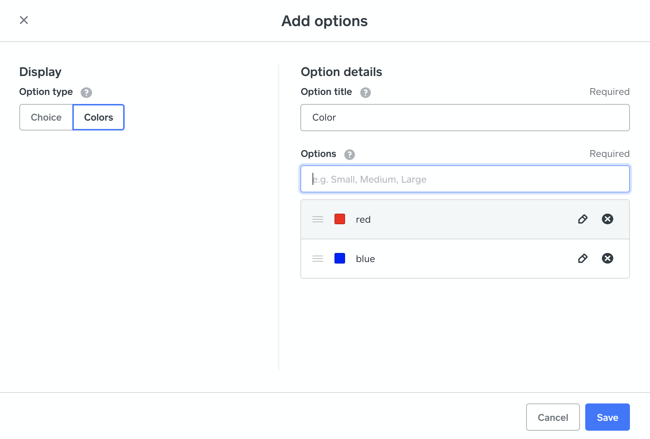Edit the blue color option
The width and height of the screenshot is (650, 439).
pos(583,259)
